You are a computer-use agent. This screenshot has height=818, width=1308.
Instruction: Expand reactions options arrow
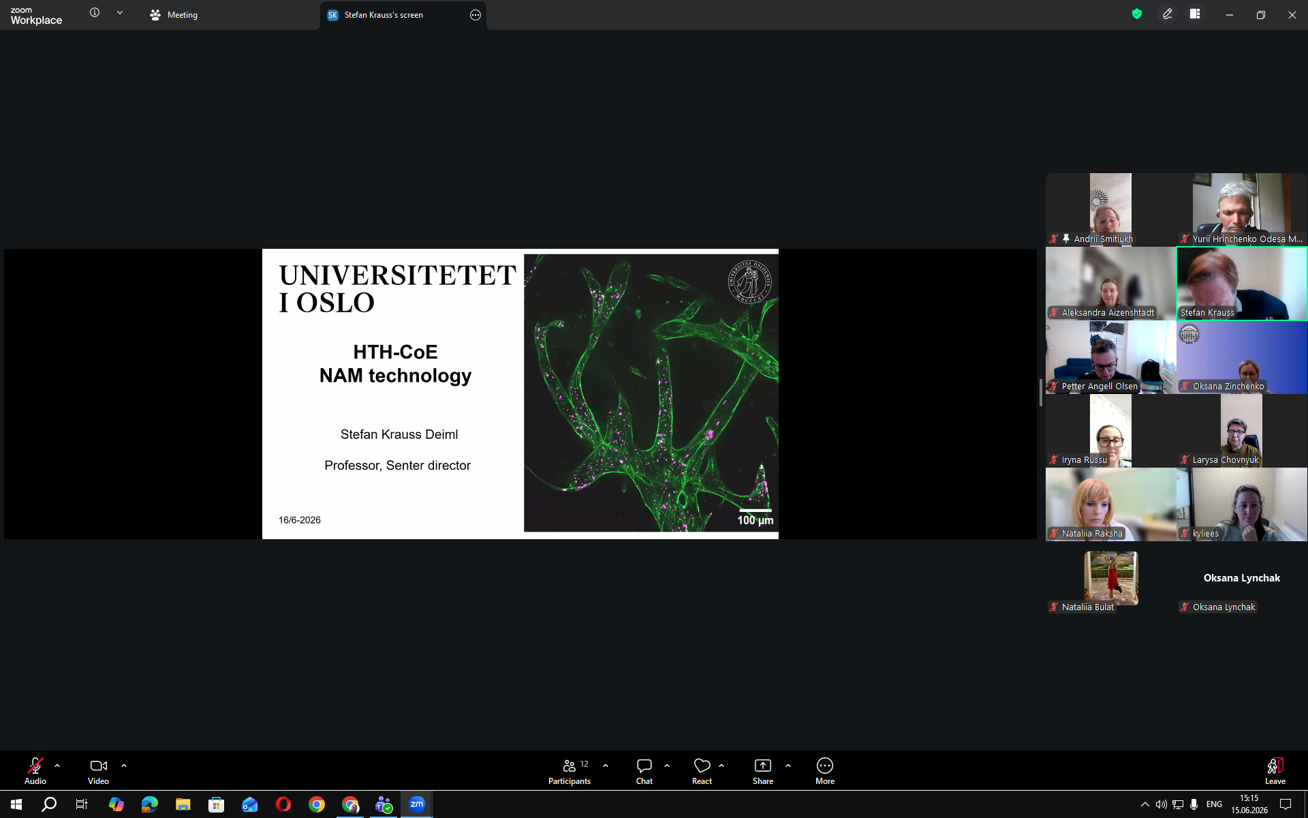(x=721, y=766)
